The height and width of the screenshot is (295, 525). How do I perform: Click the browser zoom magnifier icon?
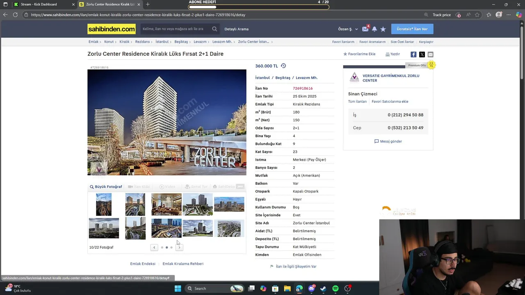click(426, 15)
